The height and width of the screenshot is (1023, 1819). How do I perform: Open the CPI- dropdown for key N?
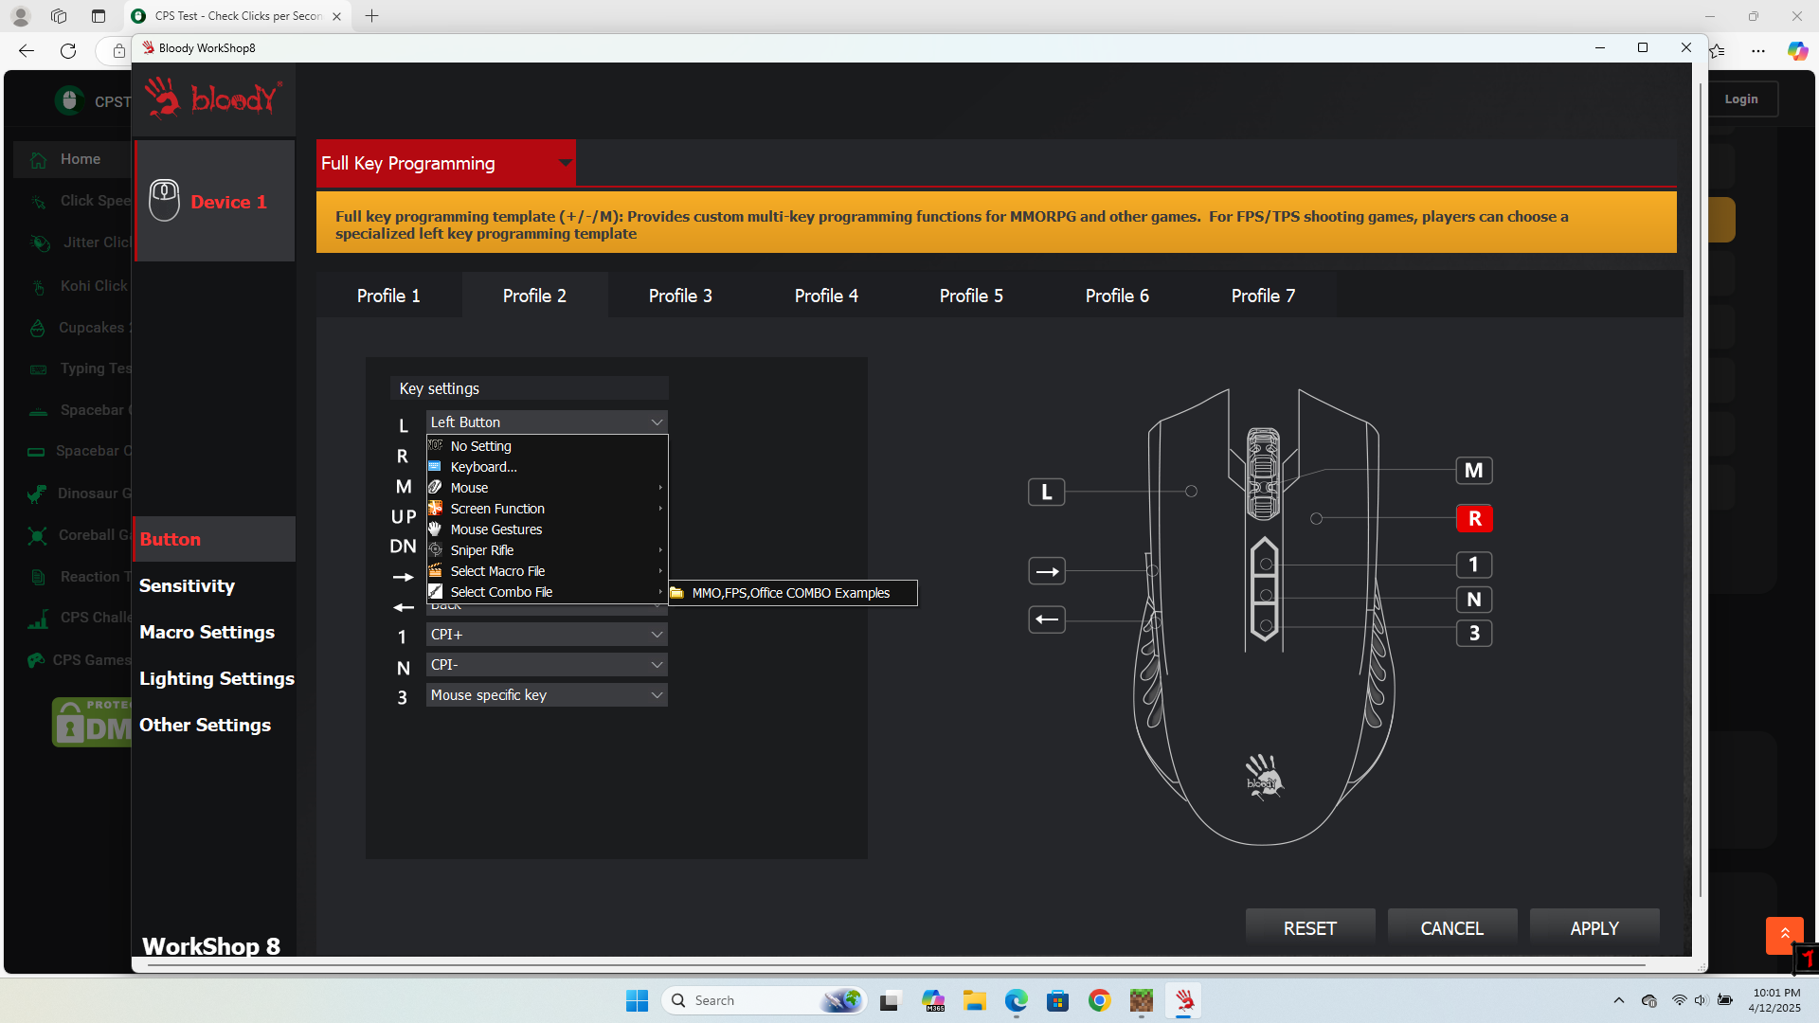pyautogui.click(x=547, y=665)
